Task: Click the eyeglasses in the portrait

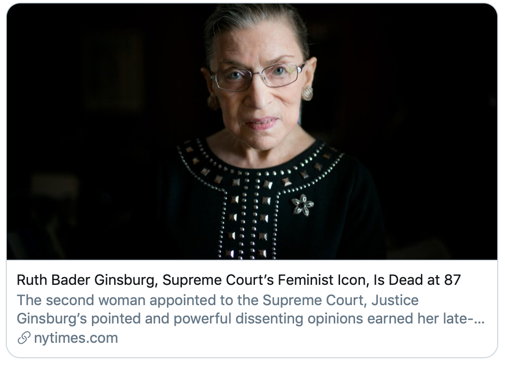Action: 258,76
